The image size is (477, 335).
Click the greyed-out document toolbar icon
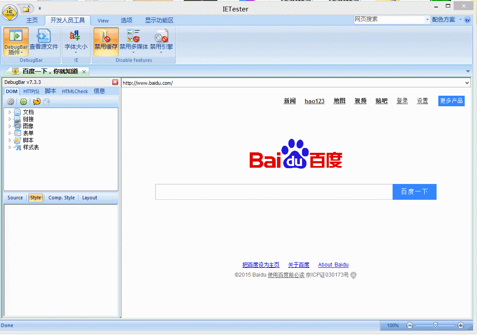[47, 101]
